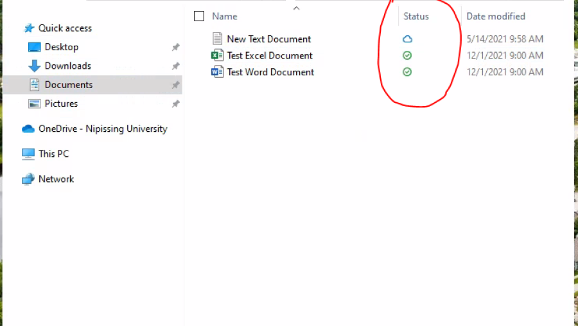
Task: Click the This PC computer icon
Action: [x=28, y=154]
